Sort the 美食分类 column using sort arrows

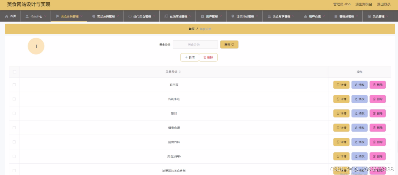click(x=180, y=72)
